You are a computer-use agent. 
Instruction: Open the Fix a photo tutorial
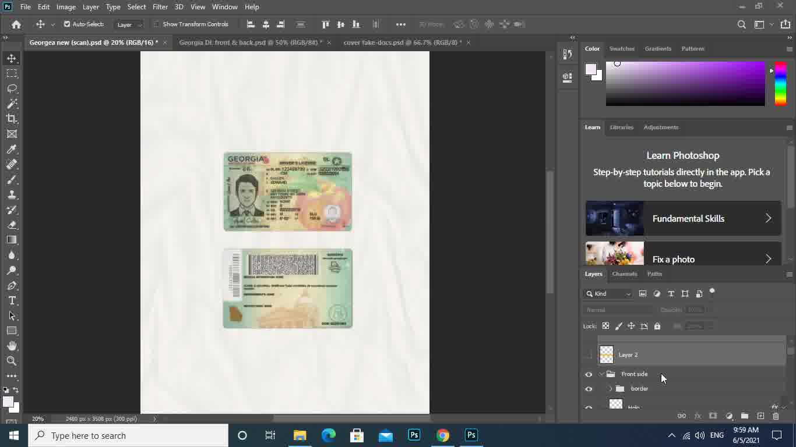tap(684, 254)
